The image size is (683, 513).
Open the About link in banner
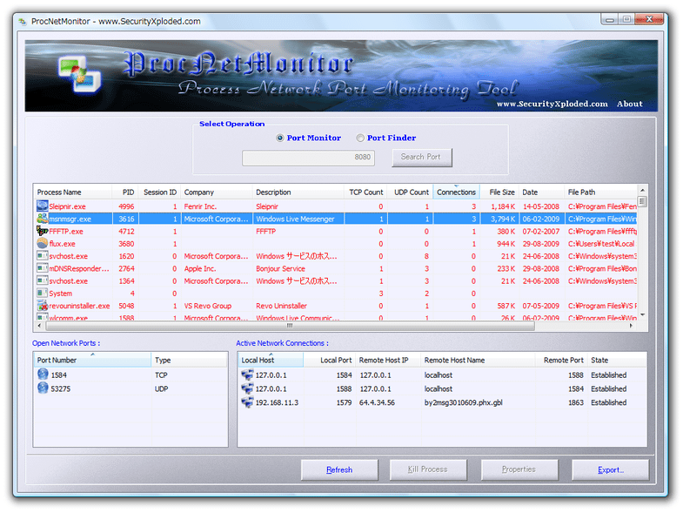(629, 104)
